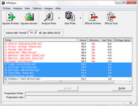Select the row with volume 99,4
This screenshot has width=138, height=106.
point(68,50)
